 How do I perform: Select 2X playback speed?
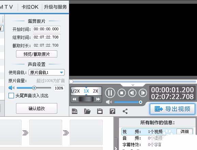click(95, 91)
